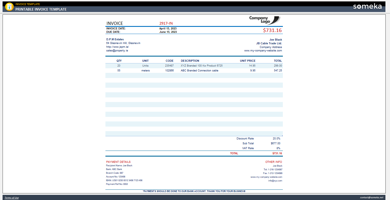
Task: Click the DUE DATE: label
Action: pyautogui.click(x=113, y=32)
